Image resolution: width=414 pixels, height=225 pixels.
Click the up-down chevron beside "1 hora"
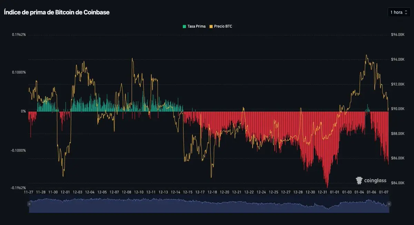click(406, 12)
